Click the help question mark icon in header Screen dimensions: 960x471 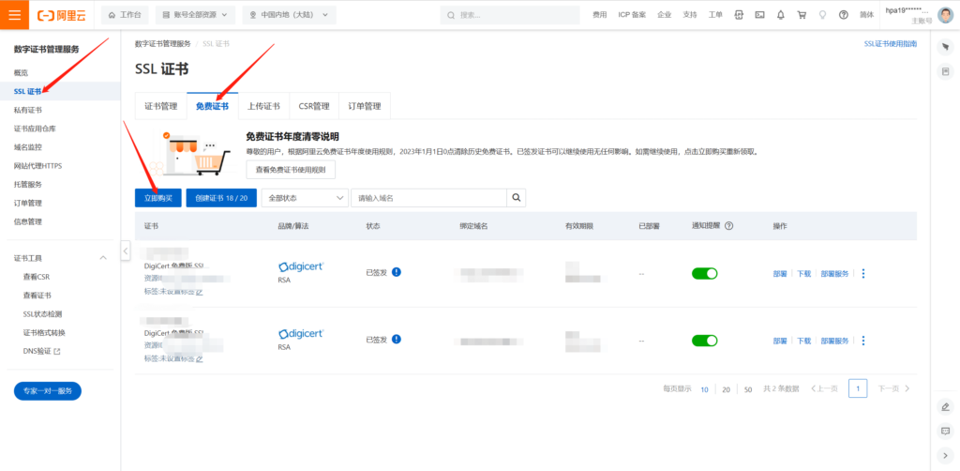tap(844, 15)
